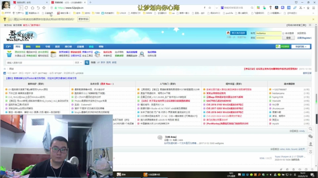The height and width of the screenshot is (178, 318).
Task: Open the LINUX bookmarks folder
Action: tap(121, 13)
